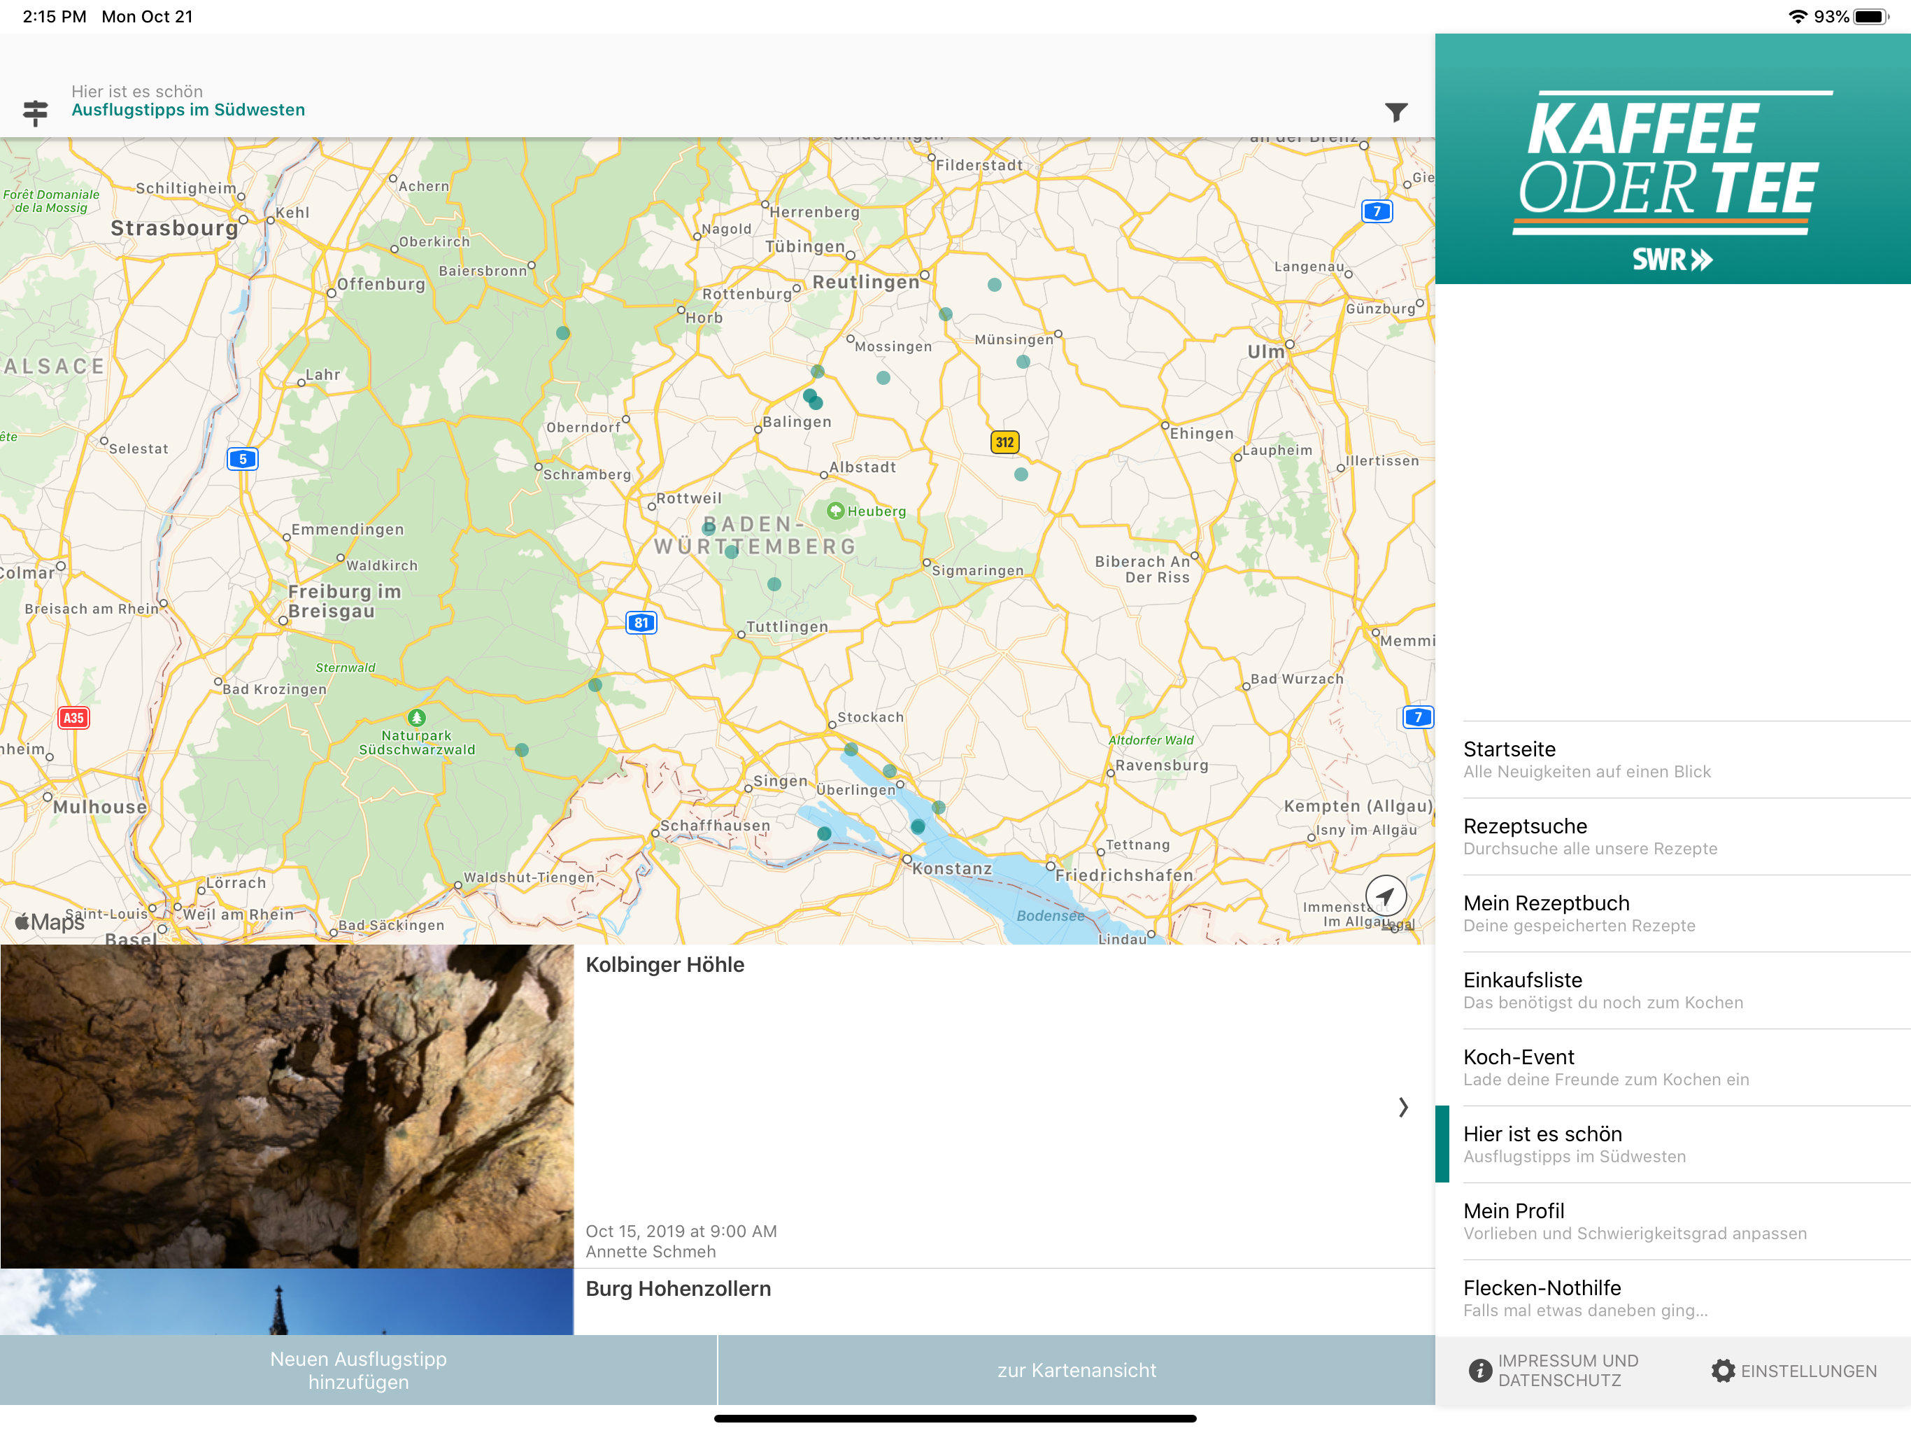Expand Kolbinger Höhle entry chevron
Image resolution: width=1911 pixels, height=1433 pixels.
pyautogui.click(x=1402, y=1107)
